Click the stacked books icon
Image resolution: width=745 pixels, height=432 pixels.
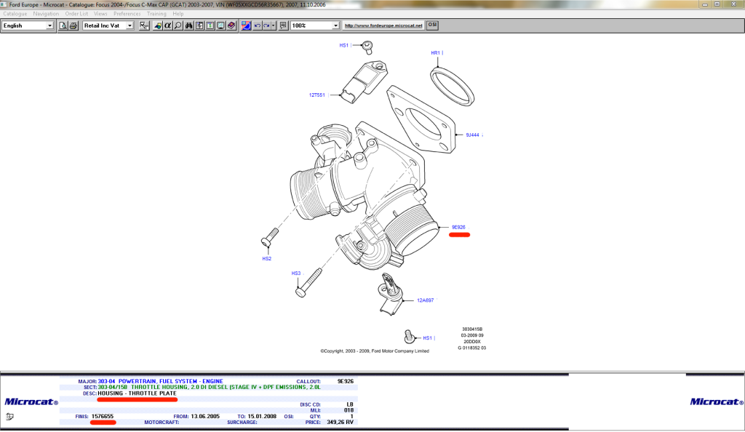click(x=231, y=25)
